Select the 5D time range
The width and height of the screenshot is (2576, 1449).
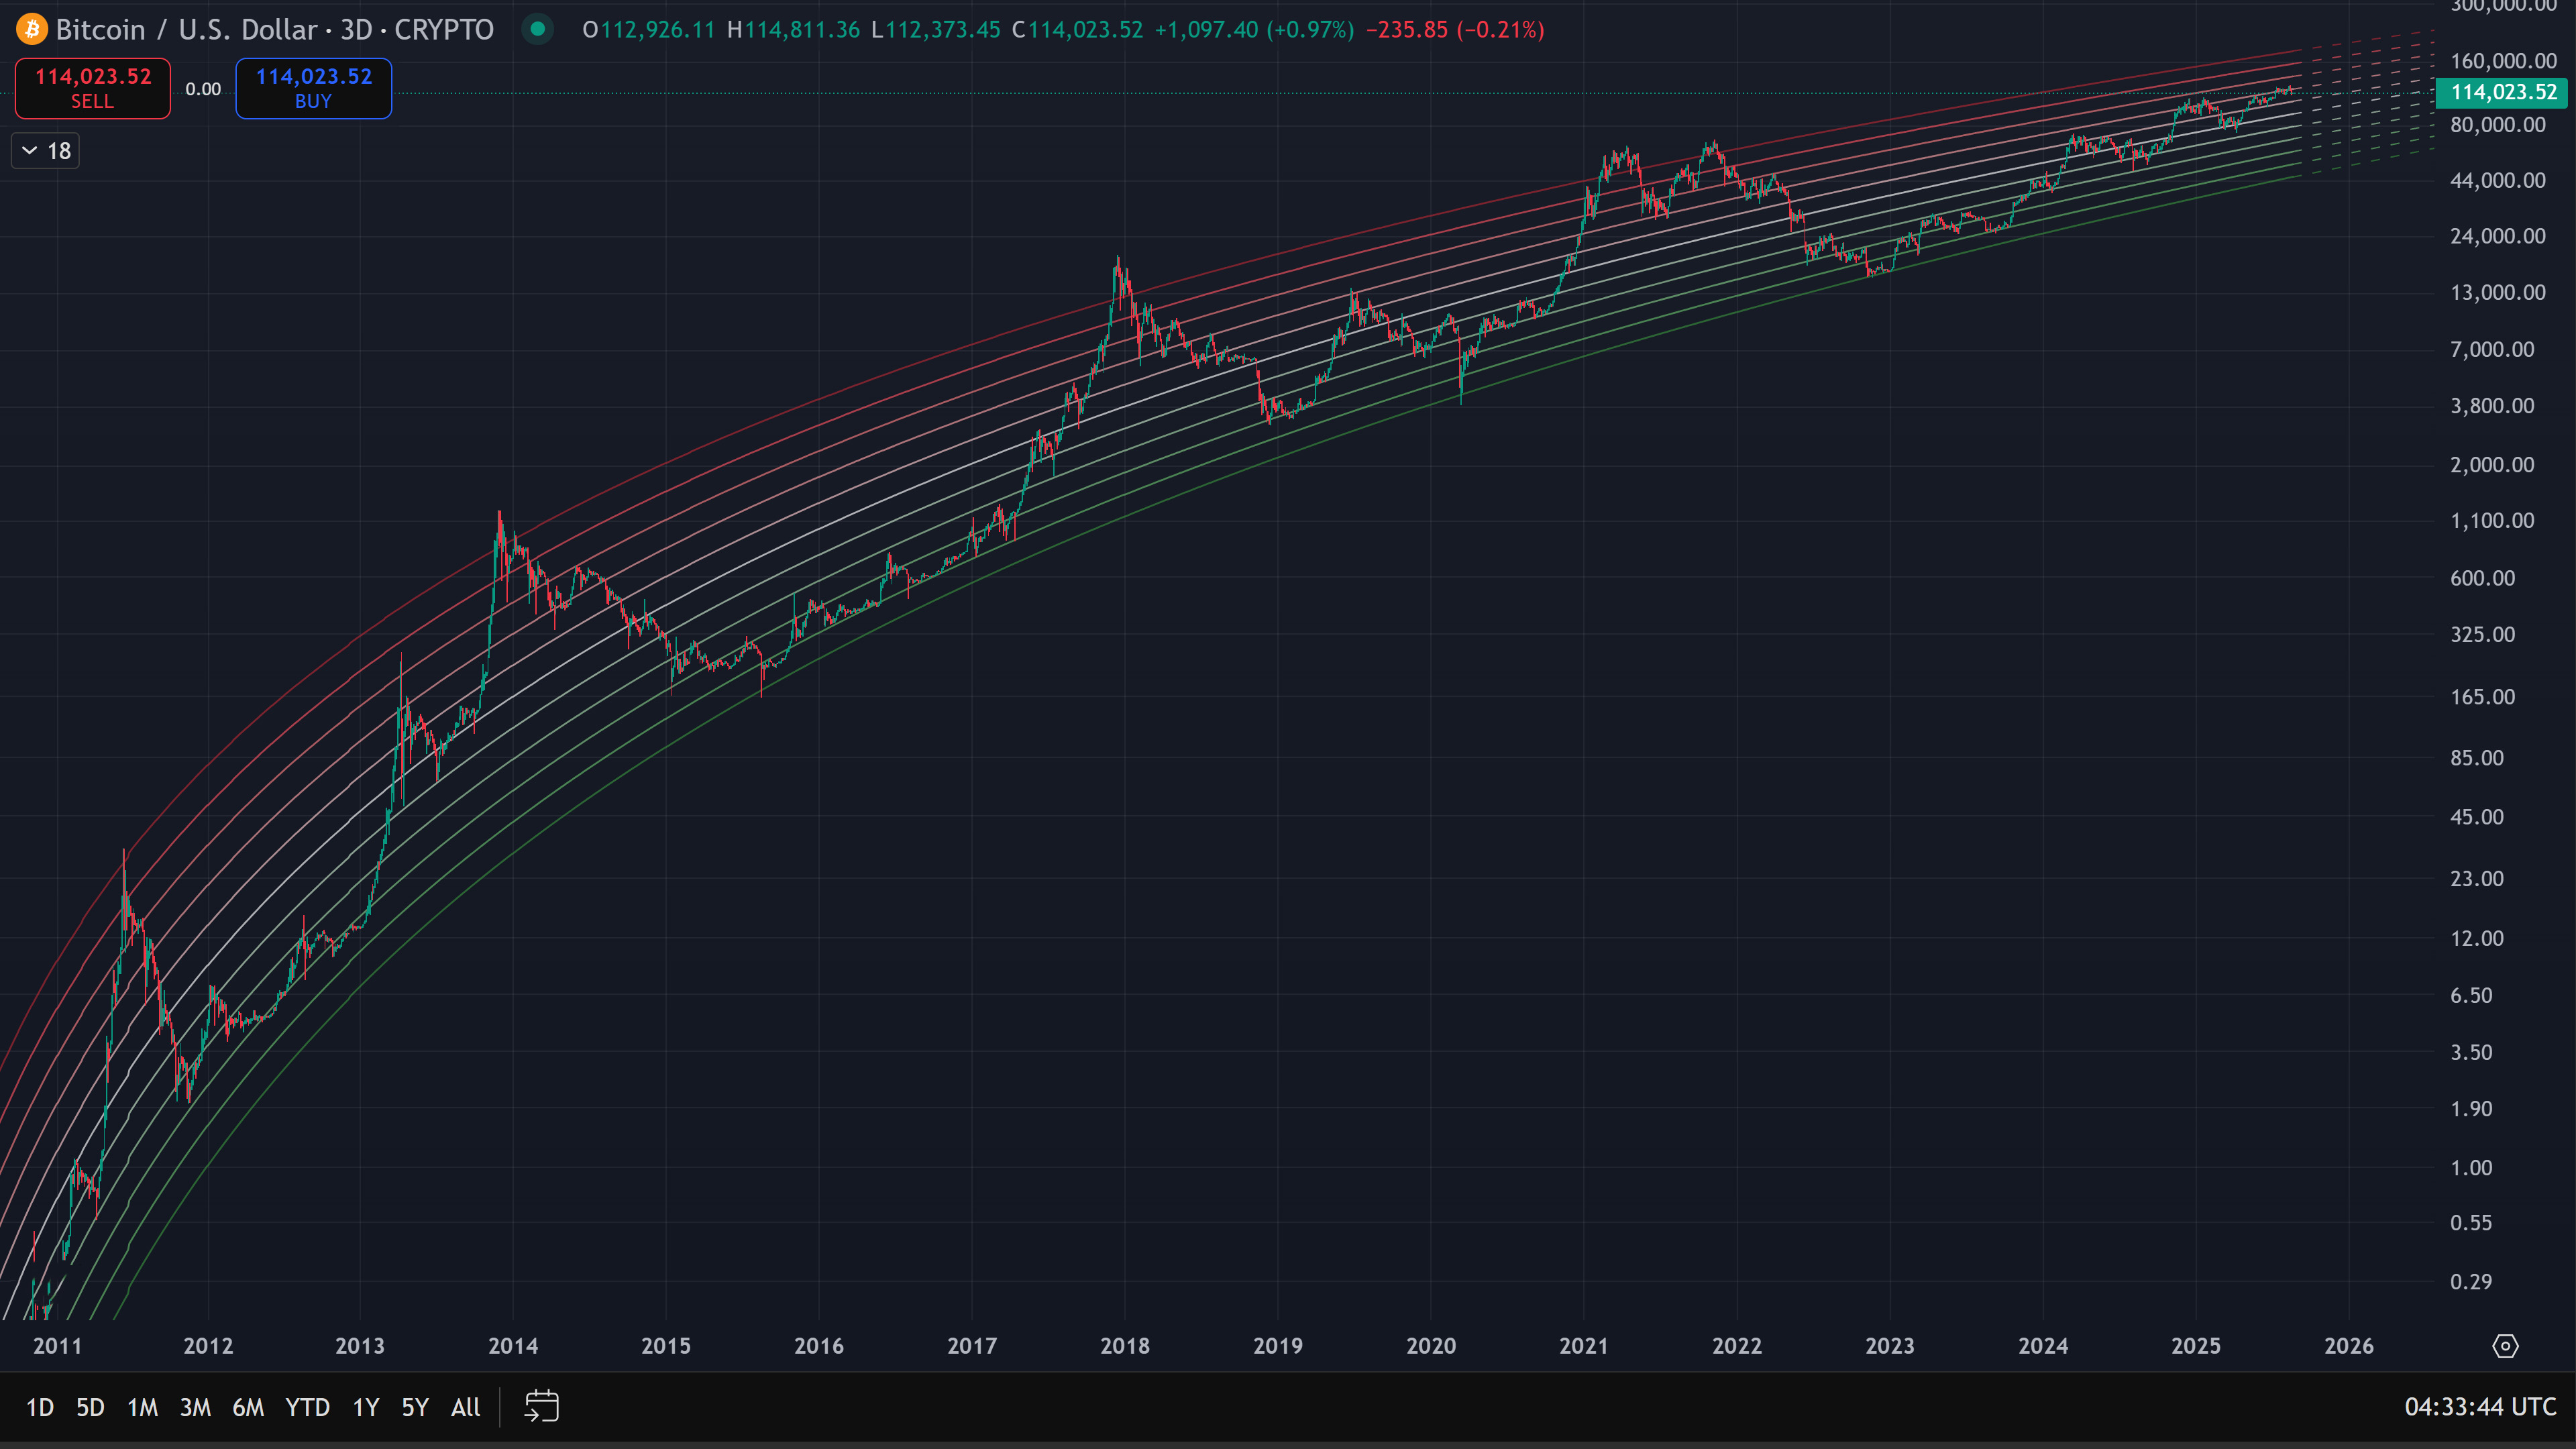[x=90, y=1407]
